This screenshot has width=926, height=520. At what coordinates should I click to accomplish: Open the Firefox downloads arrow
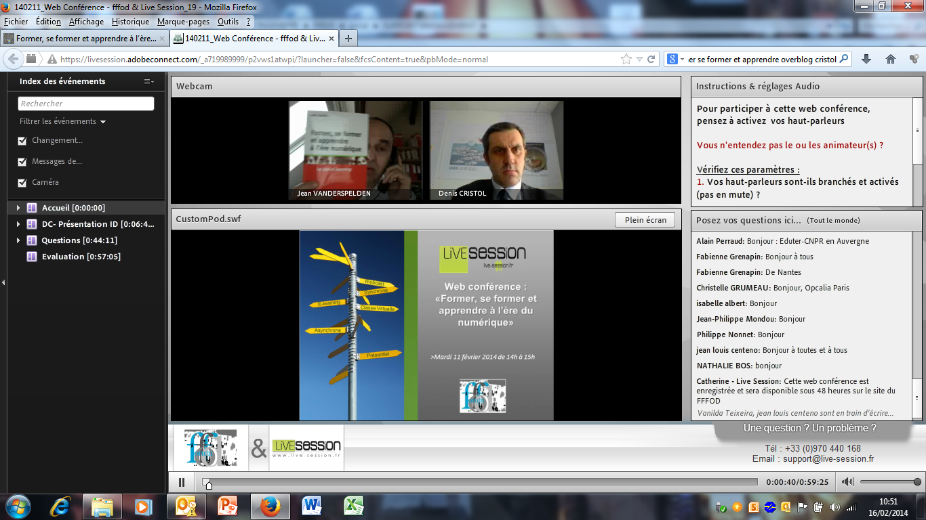(x=866, y=60)
